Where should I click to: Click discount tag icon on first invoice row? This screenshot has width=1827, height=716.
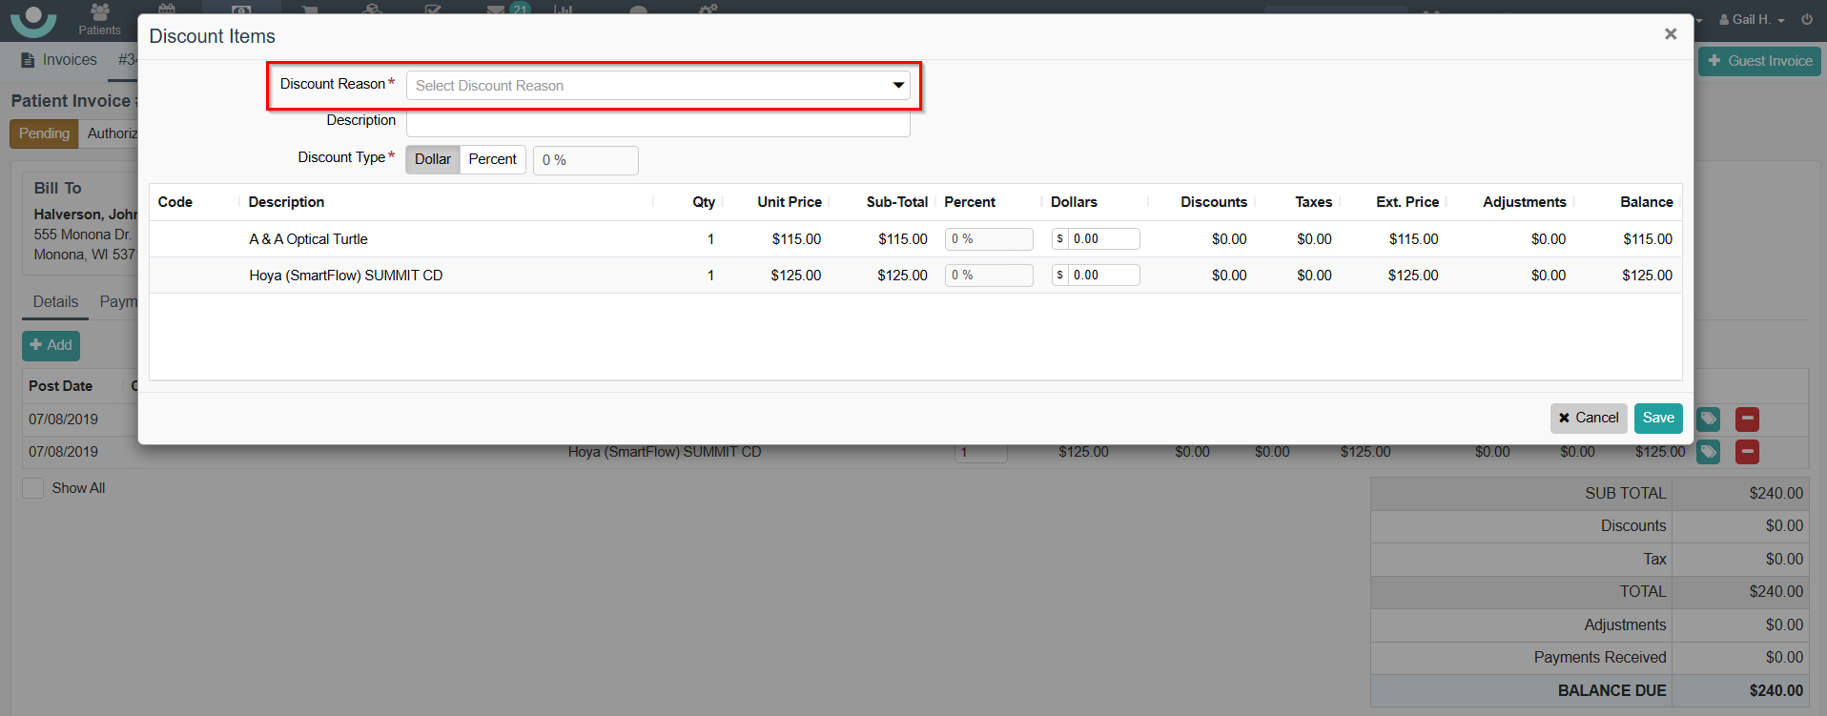click(x=1708, y=419)
